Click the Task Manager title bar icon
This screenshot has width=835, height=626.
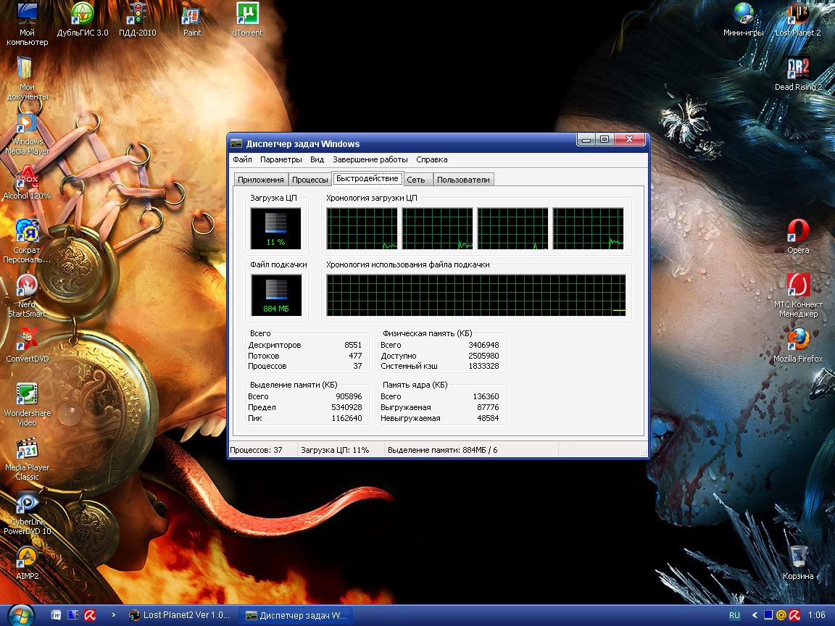click(x=236, y=143)
